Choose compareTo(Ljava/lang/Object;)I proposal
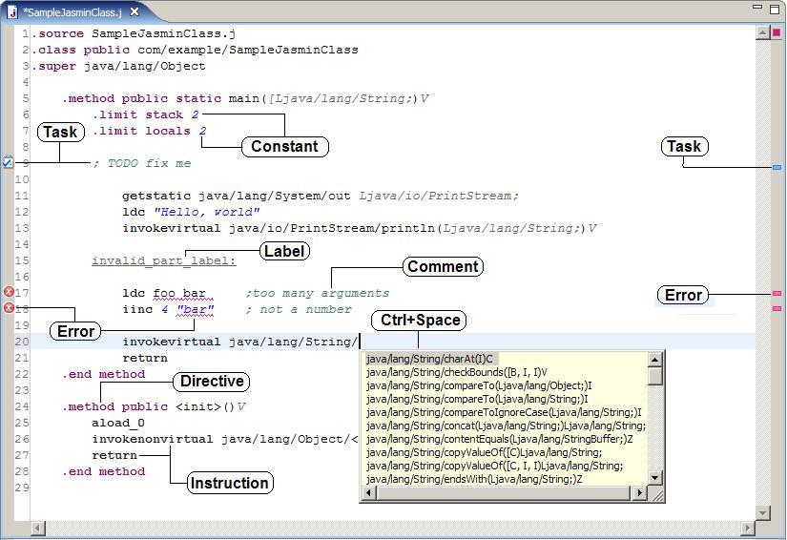 (x=479, y=385)
